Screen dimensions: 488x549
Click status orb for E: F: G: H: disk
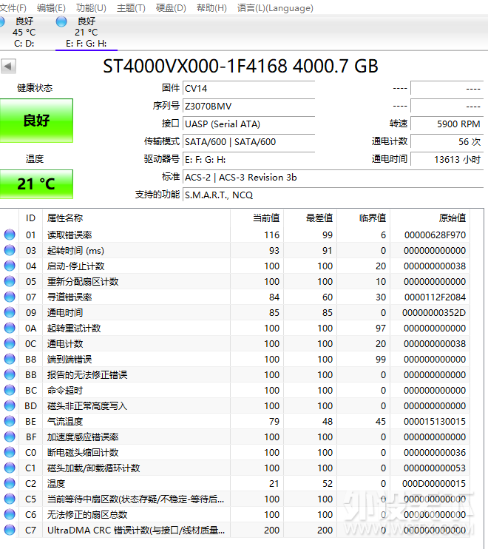tap(61, 21)
